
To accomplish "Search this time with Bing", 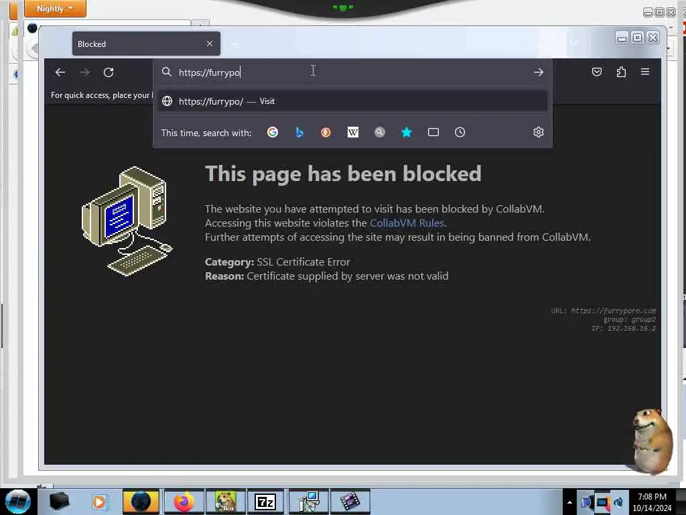I will click(x=299, y=132).
